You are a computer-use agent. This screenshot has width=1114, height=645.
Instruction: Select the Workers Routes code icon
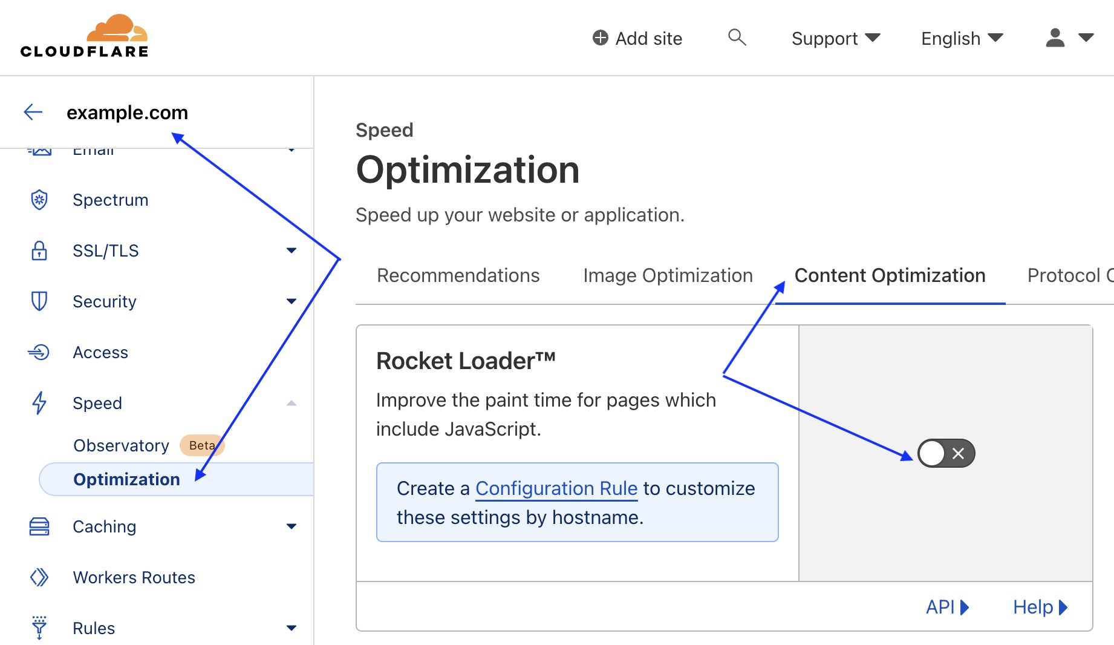point(39,577)
